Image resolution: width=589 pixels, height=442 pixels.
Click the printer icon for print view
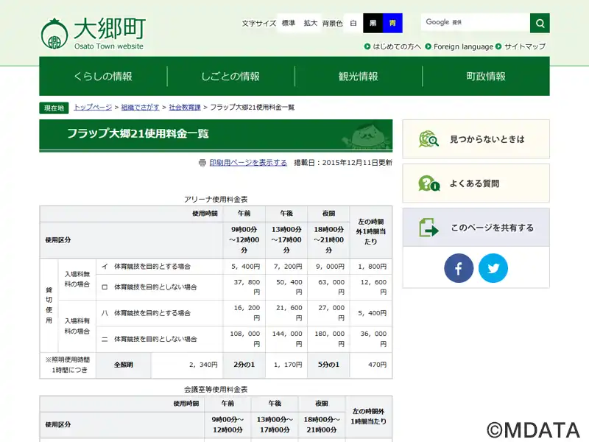[x=202, y=163]
